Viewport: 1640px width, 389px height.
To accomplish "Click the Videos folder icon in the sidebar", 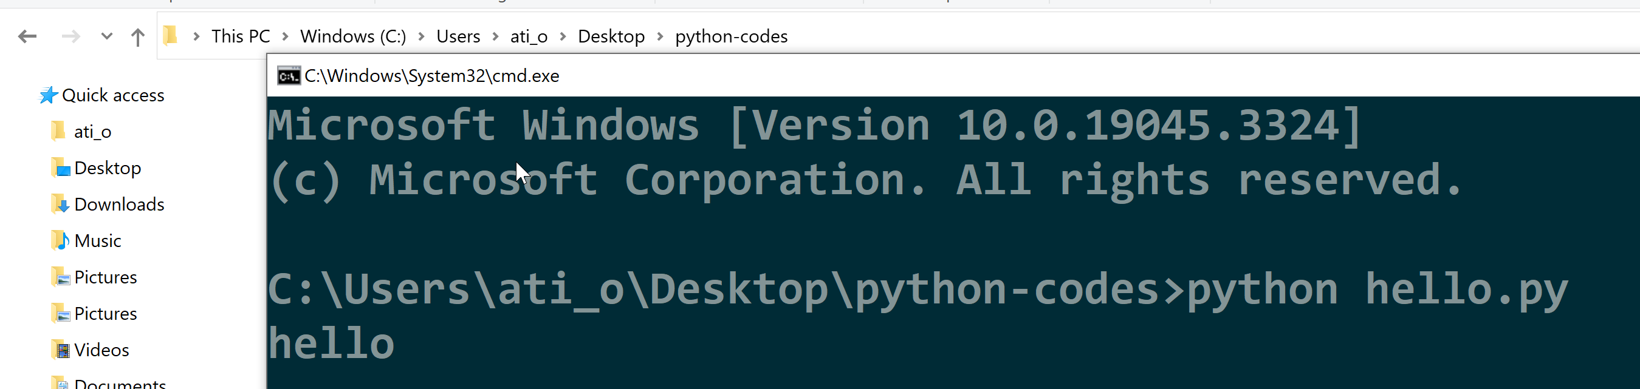I will tap(61, 350).
